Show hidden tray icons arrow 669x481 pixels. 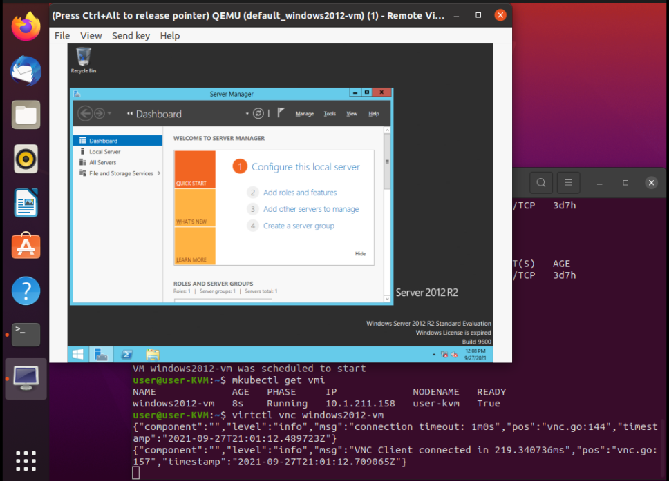434,355
